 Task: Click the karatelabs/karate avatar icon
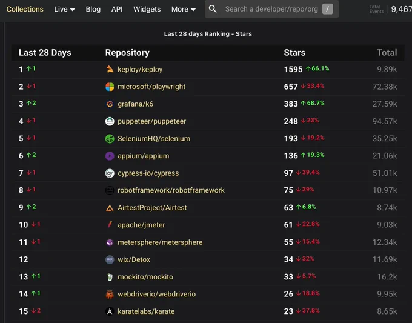pyautogui.click(x=110, y=311)
